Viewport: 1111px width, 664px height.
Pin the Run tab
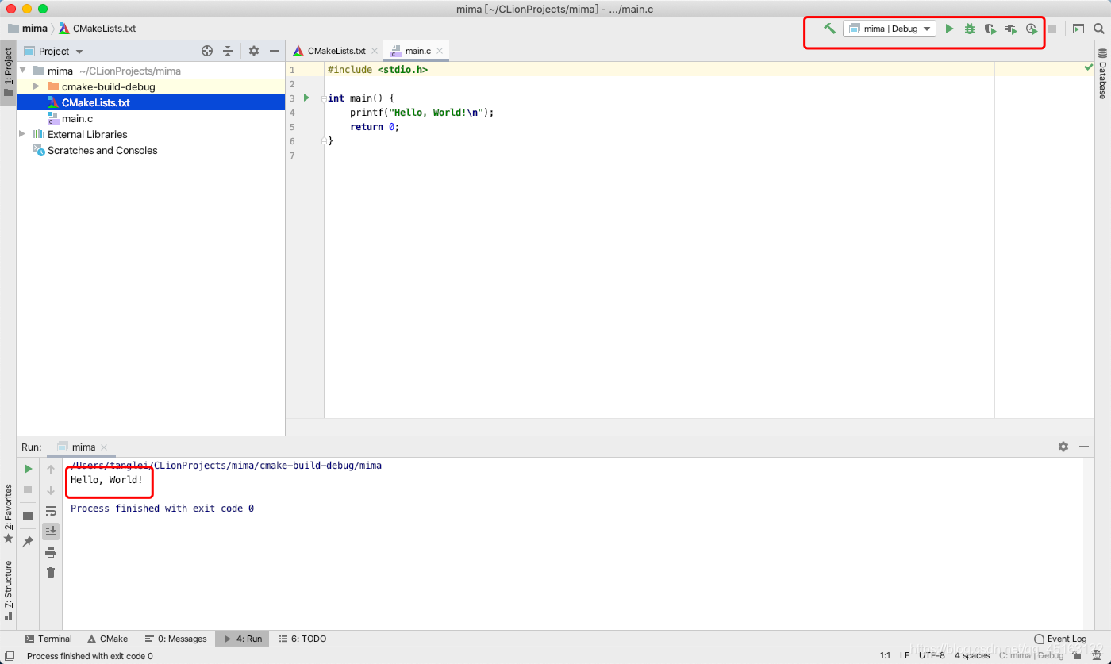28,541
